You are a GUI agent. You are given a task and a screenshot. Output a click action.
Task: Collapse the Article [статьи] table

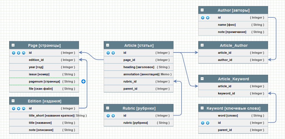108,45
